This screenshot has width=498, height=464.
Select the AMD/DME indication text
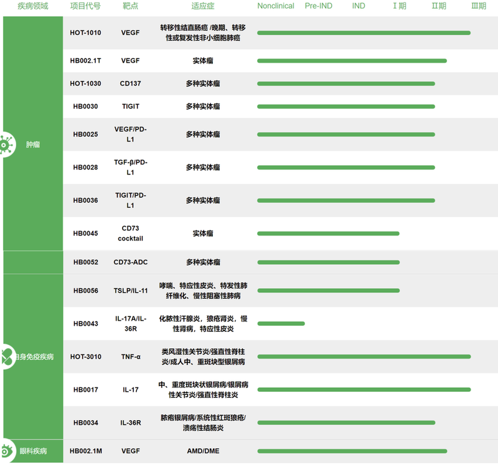point(202,450)
